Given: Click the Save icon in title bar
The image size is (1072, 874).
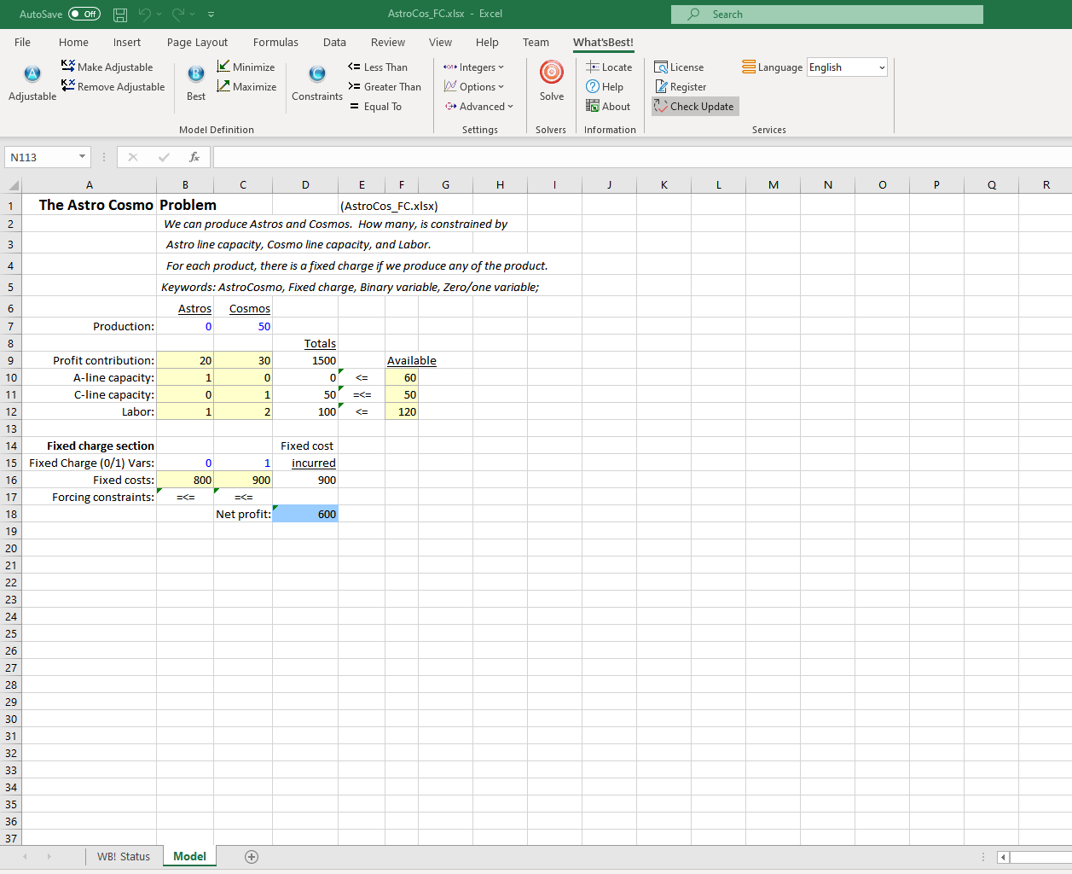Looking at the screenshot, I should pos(120,15).
